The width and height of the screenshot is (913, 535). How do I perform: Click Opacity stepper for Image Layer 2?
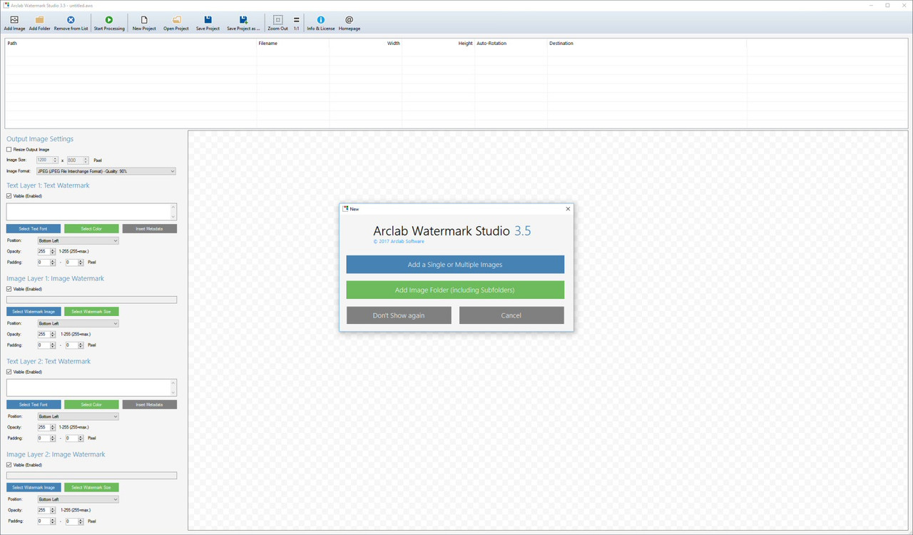[x=53, y=510]
